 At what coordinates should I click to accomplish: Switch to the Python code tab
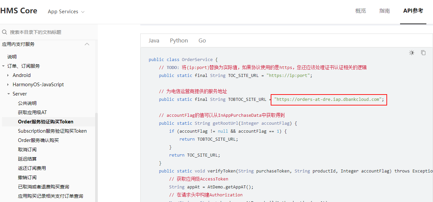[179, 40]
